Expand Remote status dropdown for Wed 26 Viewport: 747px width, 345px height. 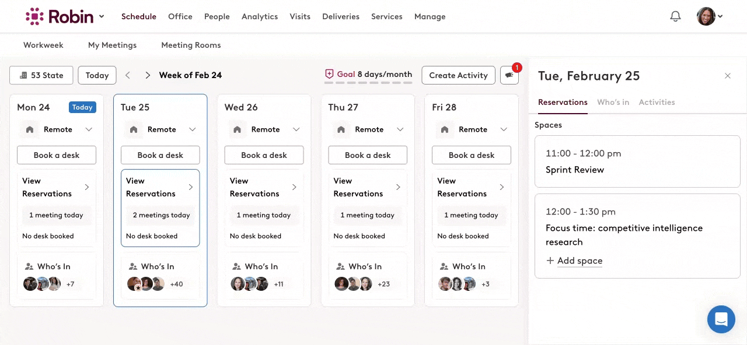pos(296,129)
